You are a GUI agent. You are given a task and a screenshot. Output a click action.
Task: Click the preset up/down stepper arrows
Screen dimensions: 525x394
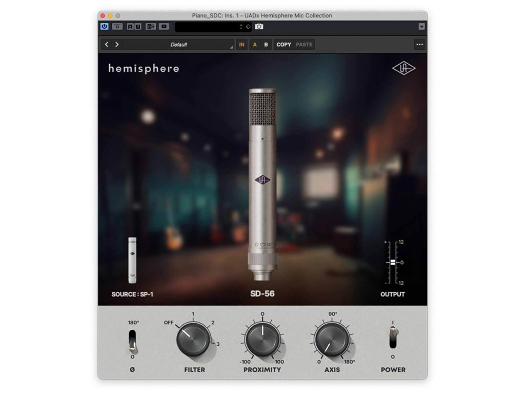[x=241, y=27]
